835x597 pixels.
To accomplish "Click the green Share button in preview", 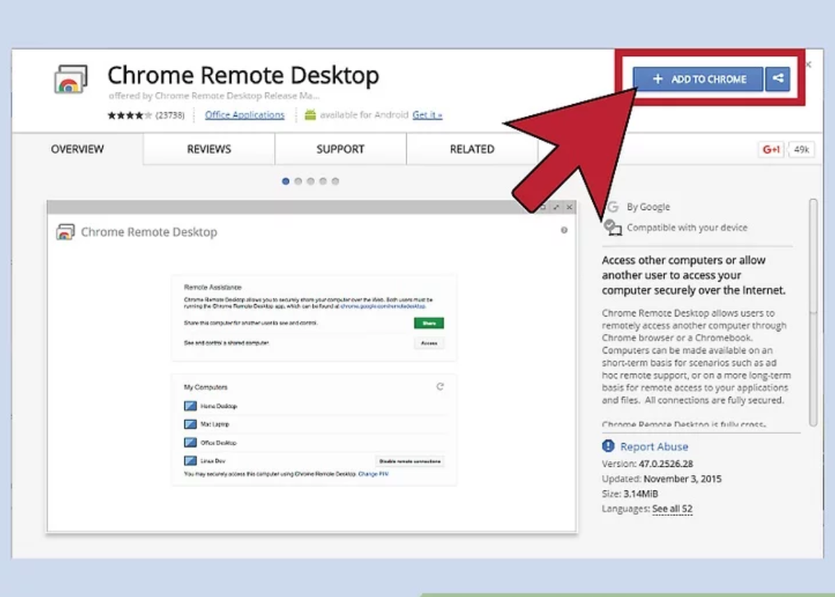I will 428,323.
